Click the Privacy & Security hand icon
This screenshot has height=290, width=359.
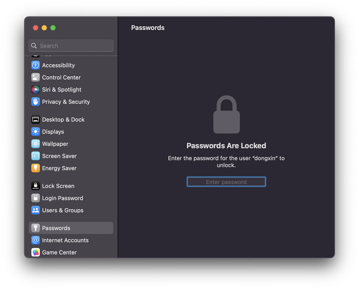35,102
